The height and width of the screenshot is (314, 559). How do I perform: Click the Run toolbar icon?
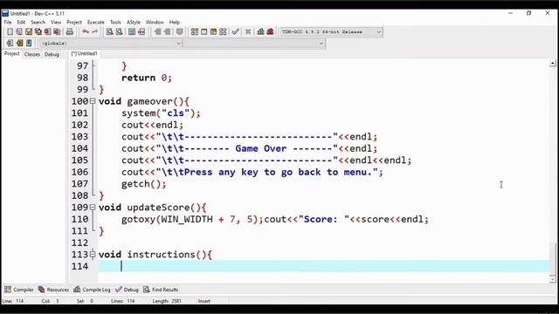(204, 31)
